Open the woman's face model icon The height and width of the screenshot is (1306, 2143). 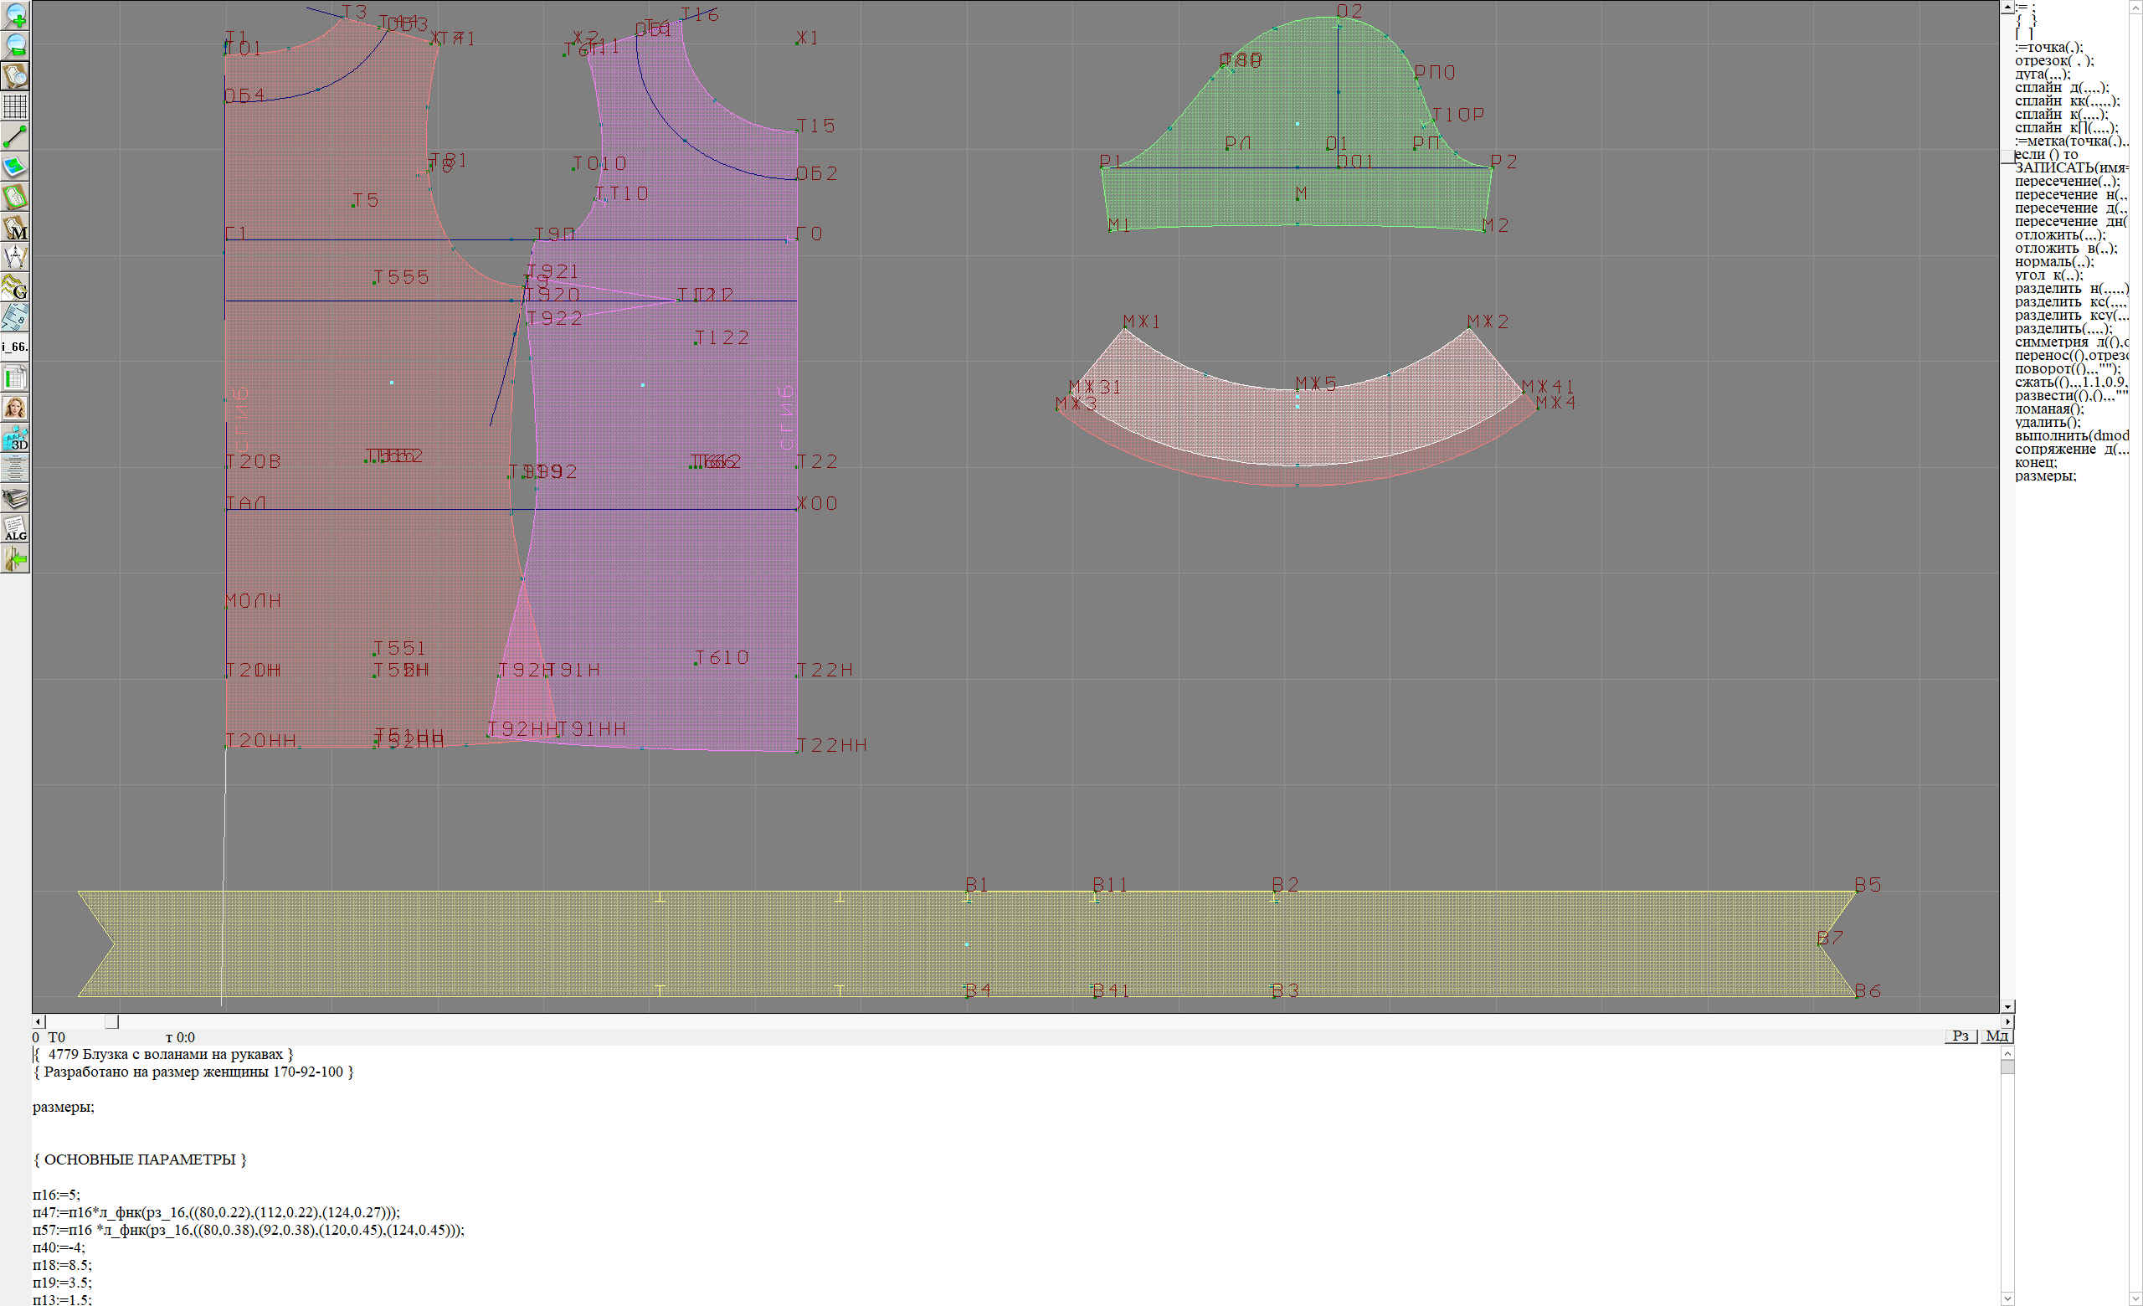pos(16,408)
